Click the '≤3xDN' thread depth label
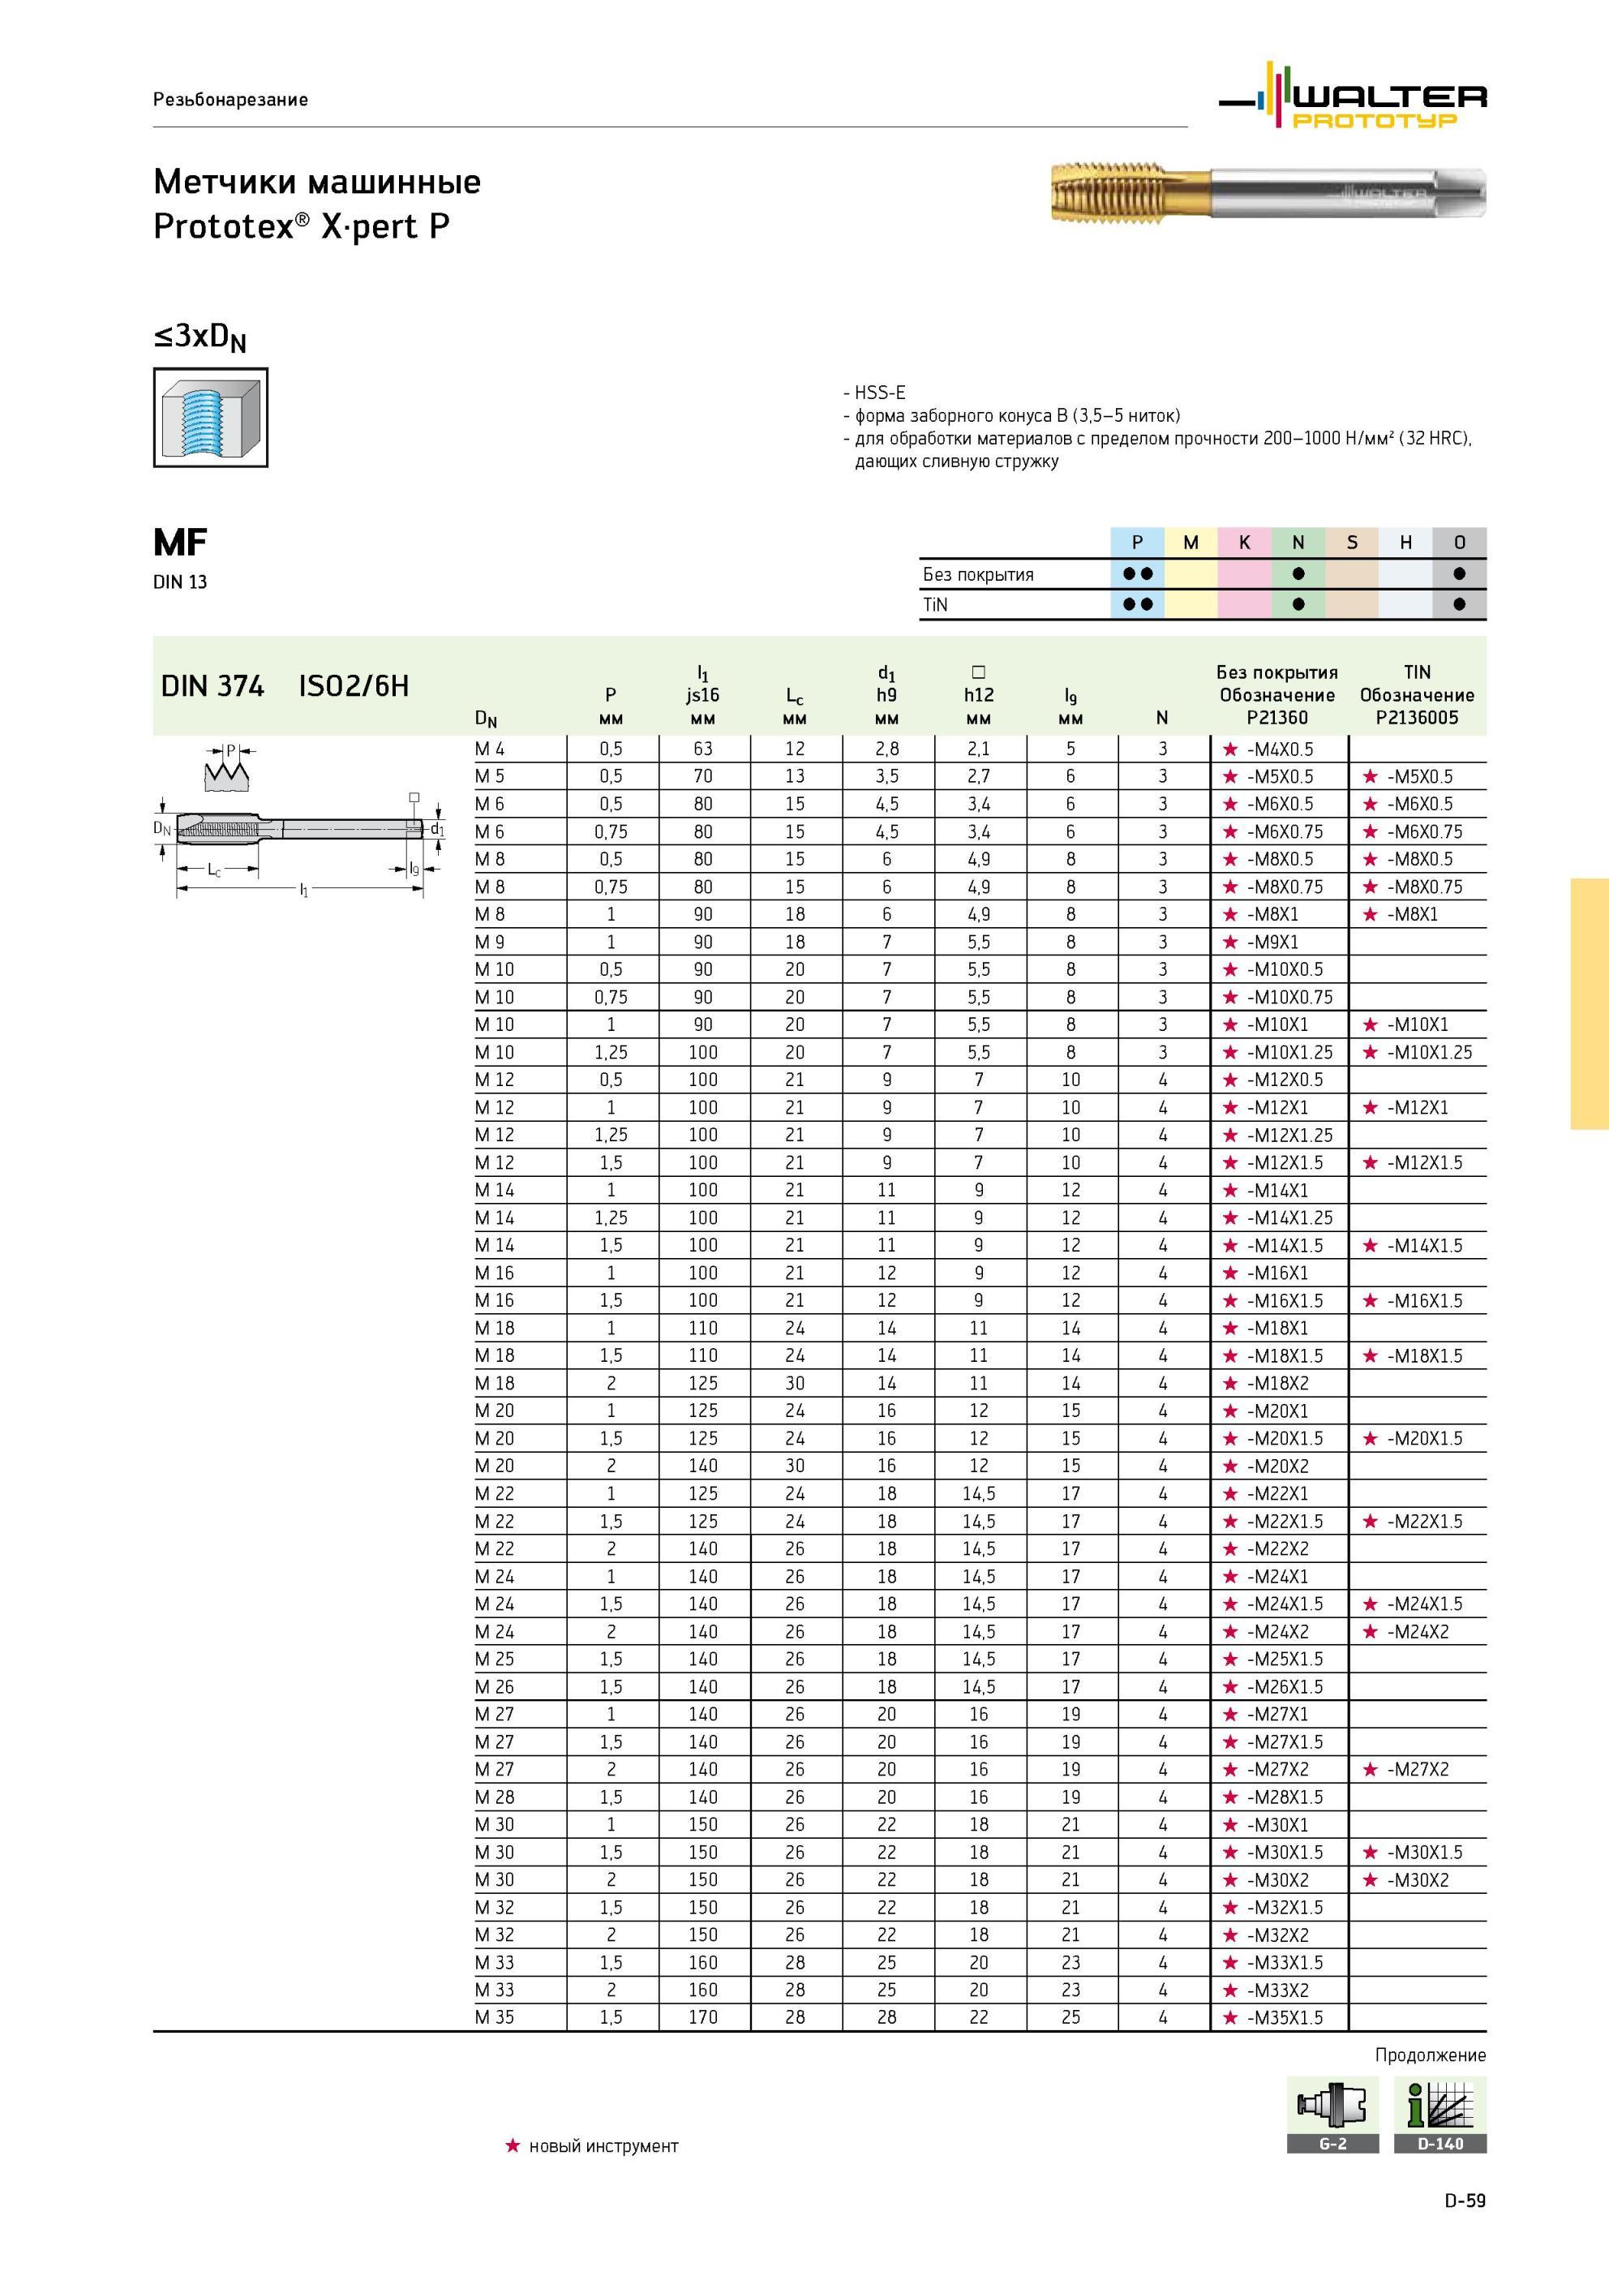1609x2276 pixels. 200,338
